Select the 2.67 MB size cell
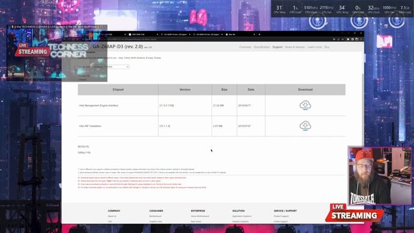This screenshot has width=414, height=233. tap(218, 126)
